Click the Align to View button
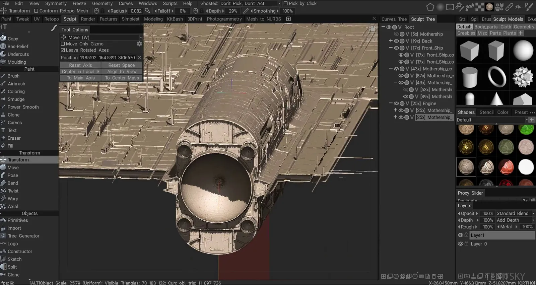 pyautogui.click(x=122, y=72)
